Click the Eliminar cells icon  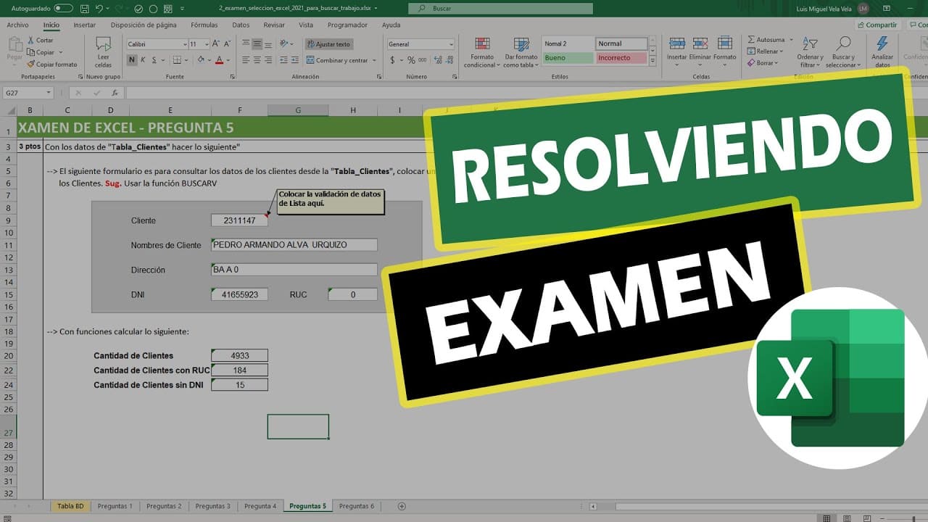coord(700,44)
